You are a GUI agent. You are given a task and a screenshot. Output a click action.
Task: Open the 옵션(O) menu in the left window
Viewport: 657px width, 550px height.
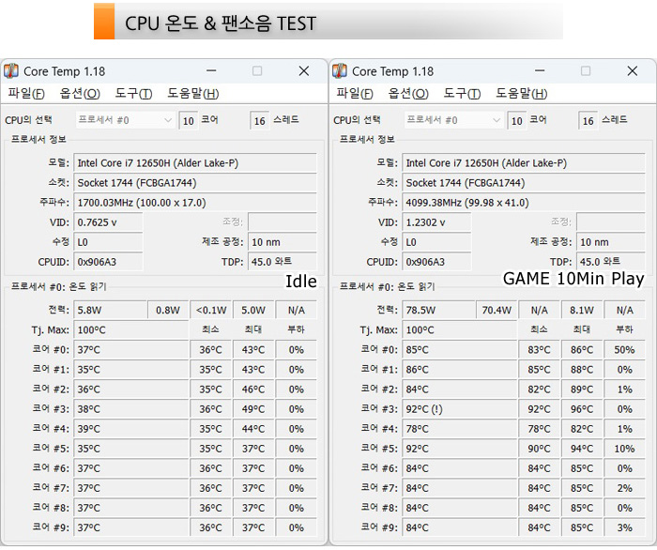79,93
